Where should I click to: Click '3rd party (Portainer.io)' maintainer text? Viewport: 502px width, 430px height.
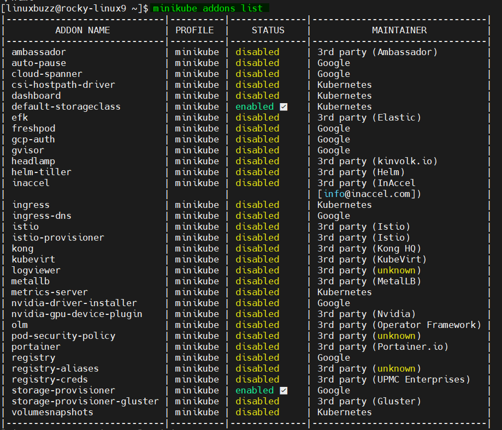pos(383,347)
